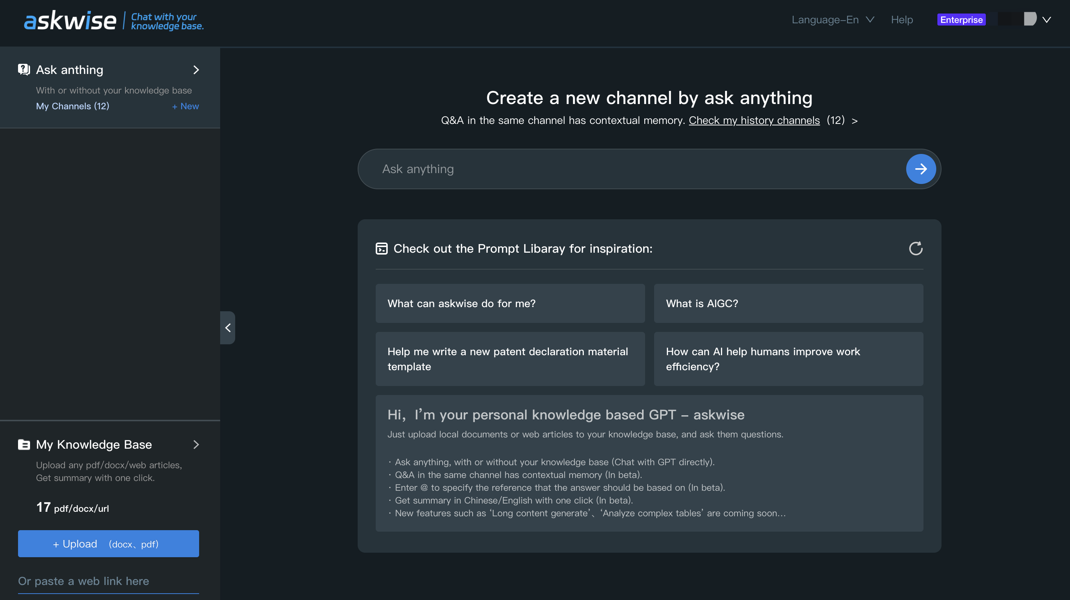Viewport: 1070px width, 600px height.
Task: Click the Chat with your knowledge base tagline
Action: pos(167,21)
